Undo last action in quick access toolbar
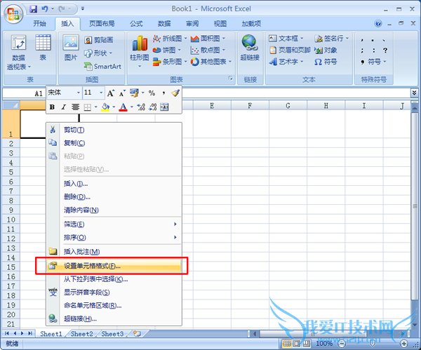The height and width of the screenshot is (350, 421). (44, 9)
